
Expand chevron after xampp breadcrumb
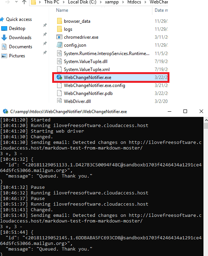pos(123,2)
